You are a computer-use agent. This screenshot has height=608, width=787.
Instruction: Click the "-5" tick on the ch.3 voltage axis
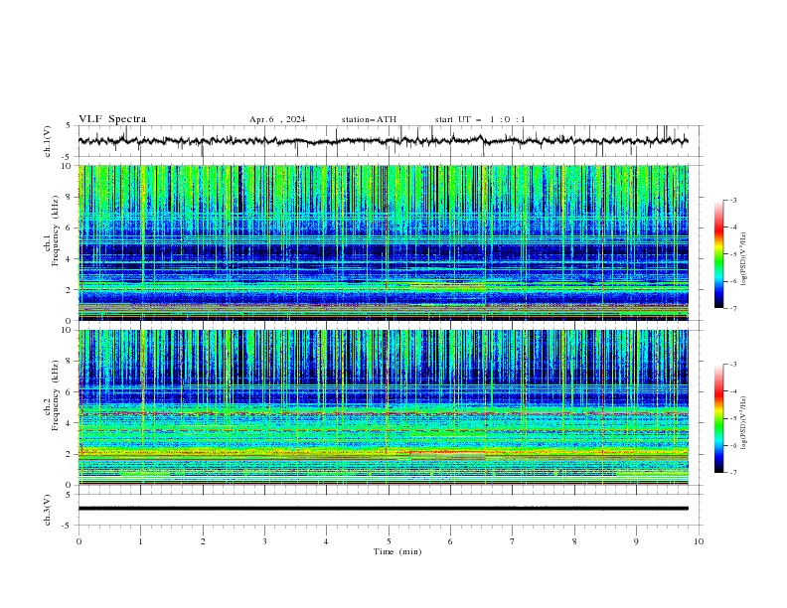coord(68,526)
